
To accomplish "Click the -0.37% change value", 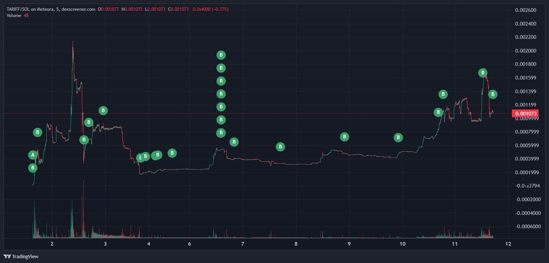I will click(219, 9).
